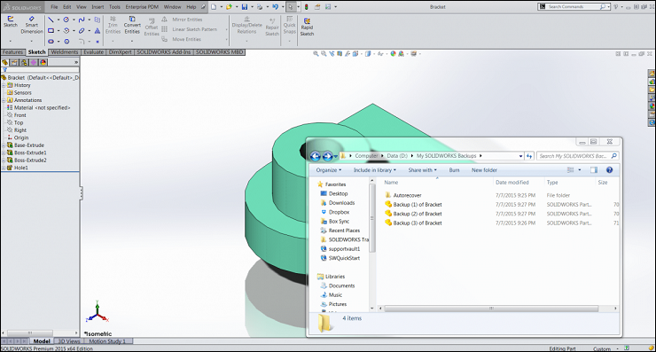Click the Open file icon in toolbar
This screenshot has height=352, width=656.
coord(229,7)
